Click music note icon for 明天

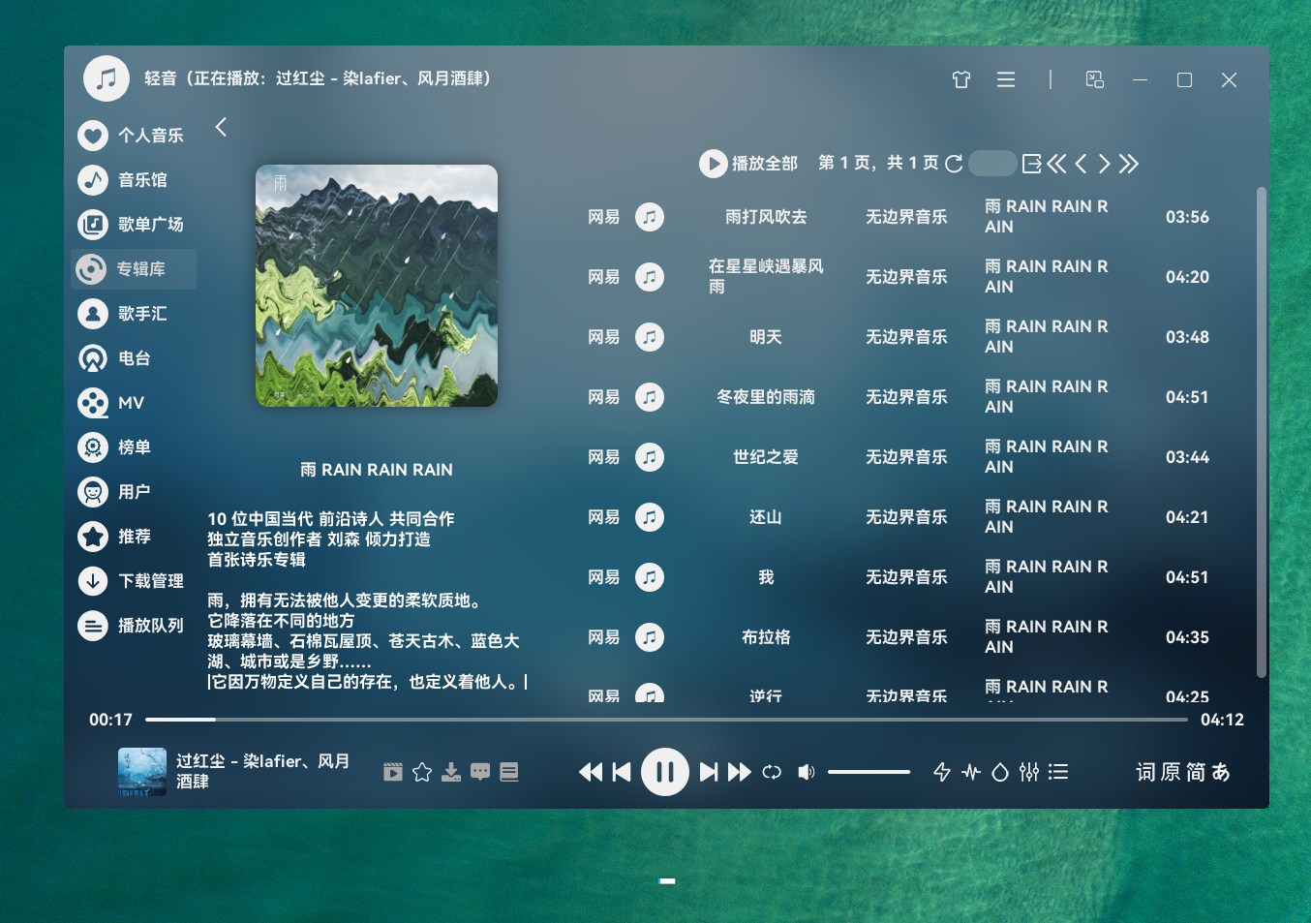pyautogui.click(x=650, y=337)
